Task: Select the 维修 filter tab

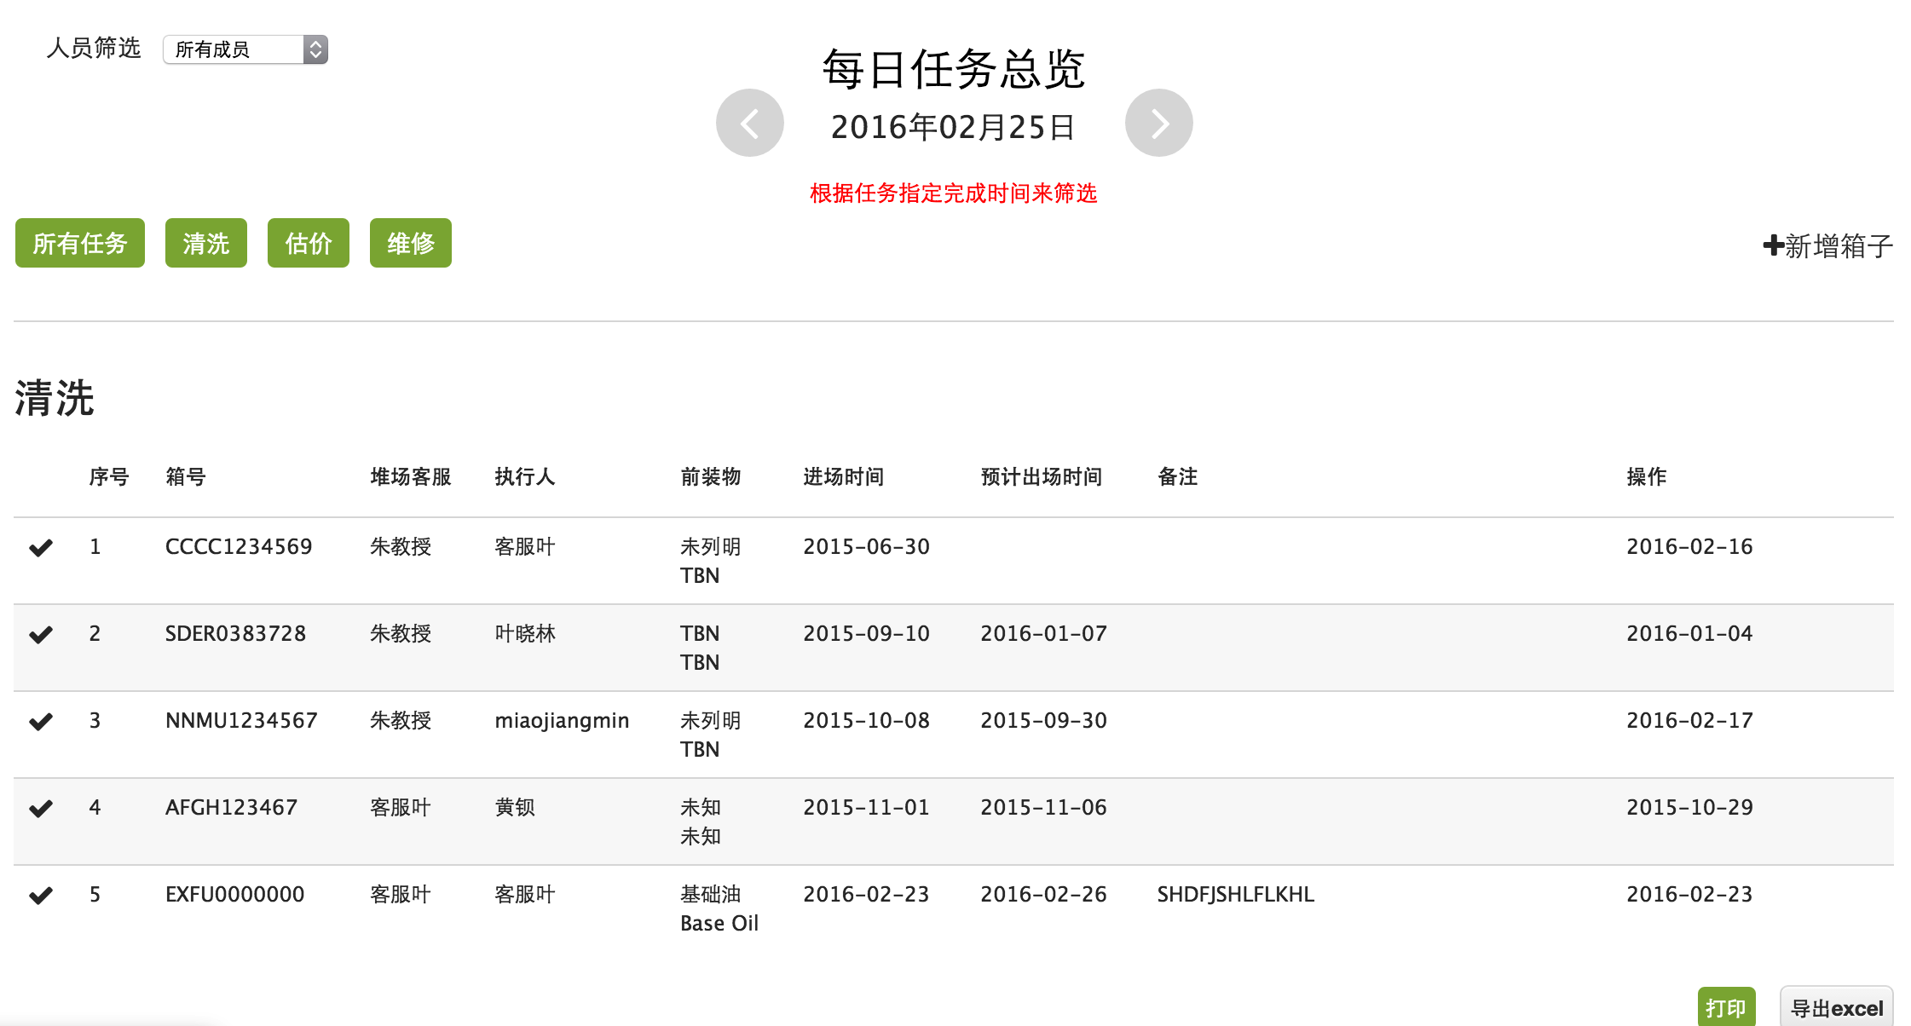Action: click(411, 244)
